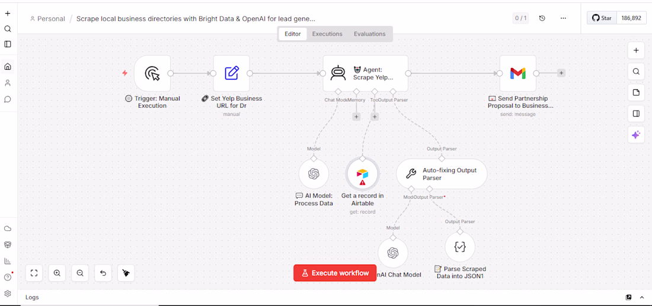Open the templates cube icon in the sidebar
Image resolution: width=652 pixels, height=306 pixels.
point(8,244)
